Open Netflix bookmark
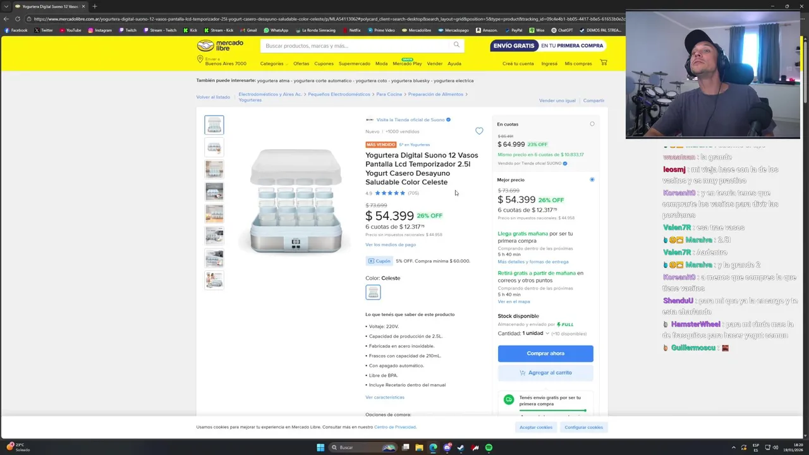 351,30
